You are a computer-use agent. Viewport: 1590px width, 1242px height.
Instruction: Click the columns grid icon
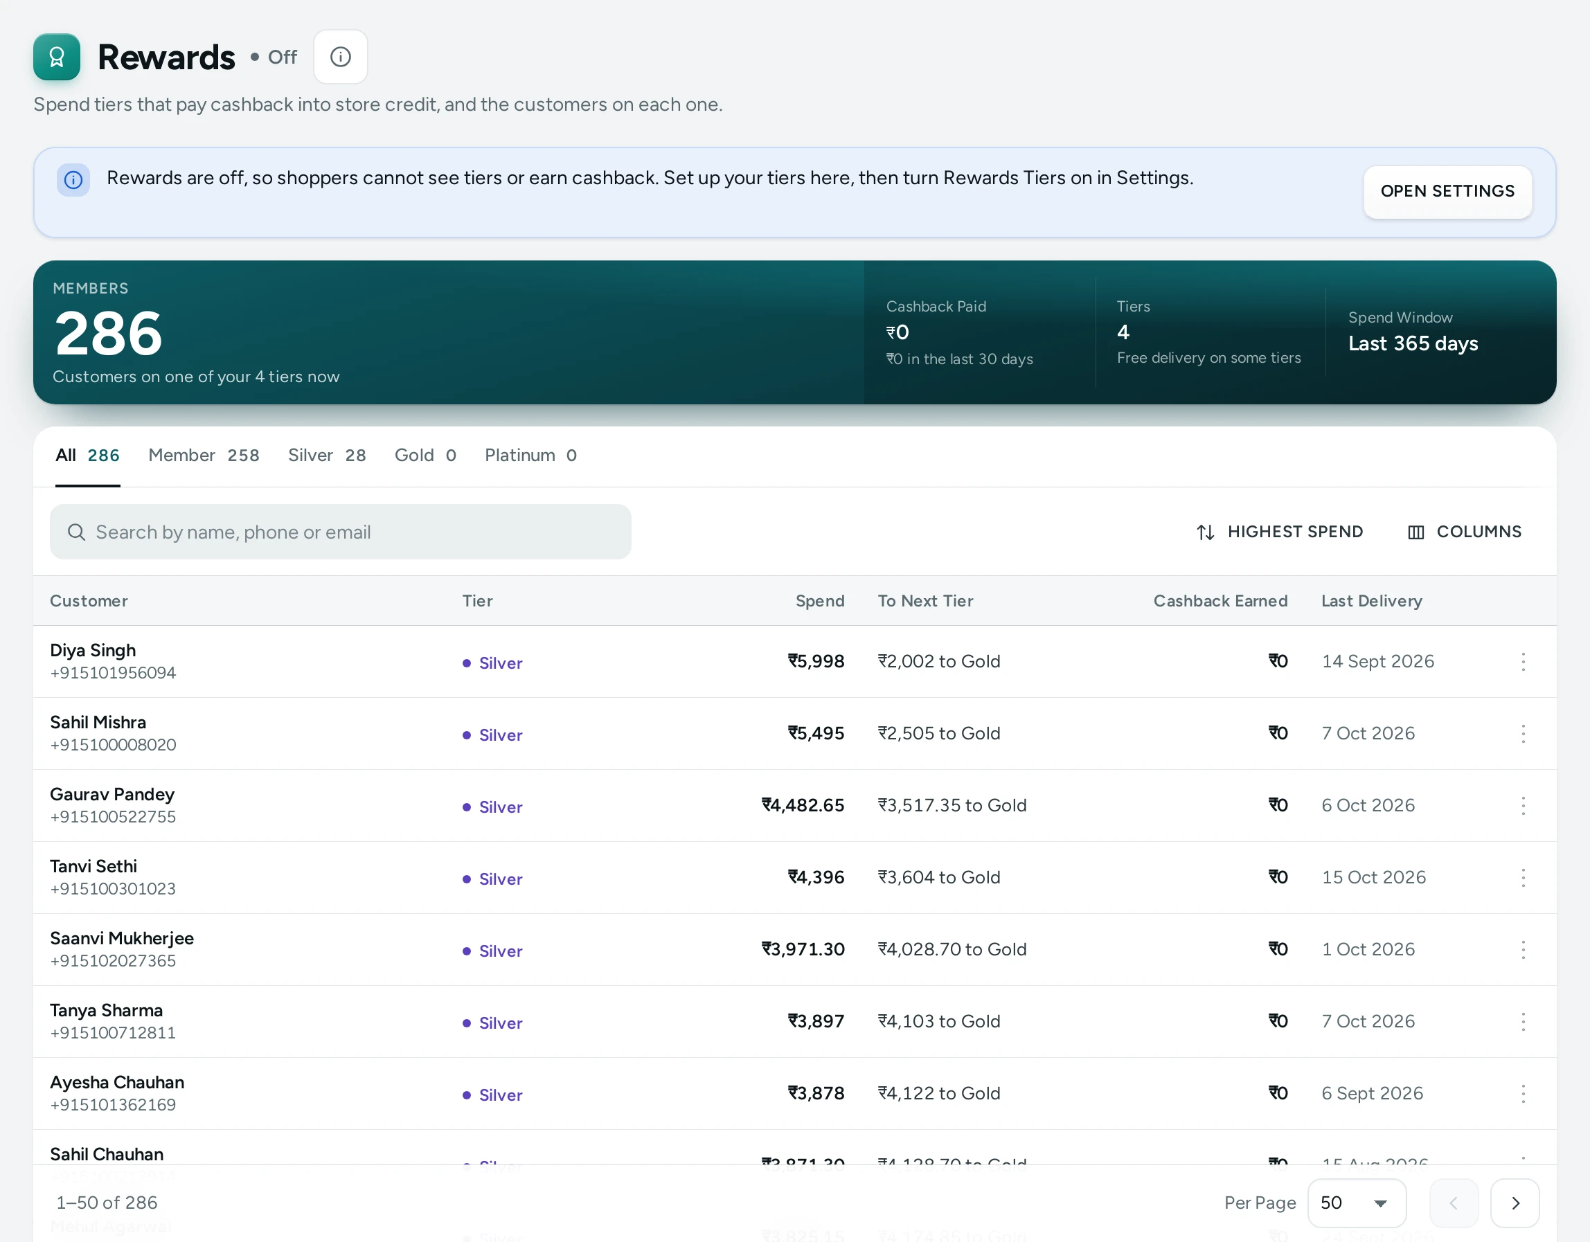(x=1416, y=532)
